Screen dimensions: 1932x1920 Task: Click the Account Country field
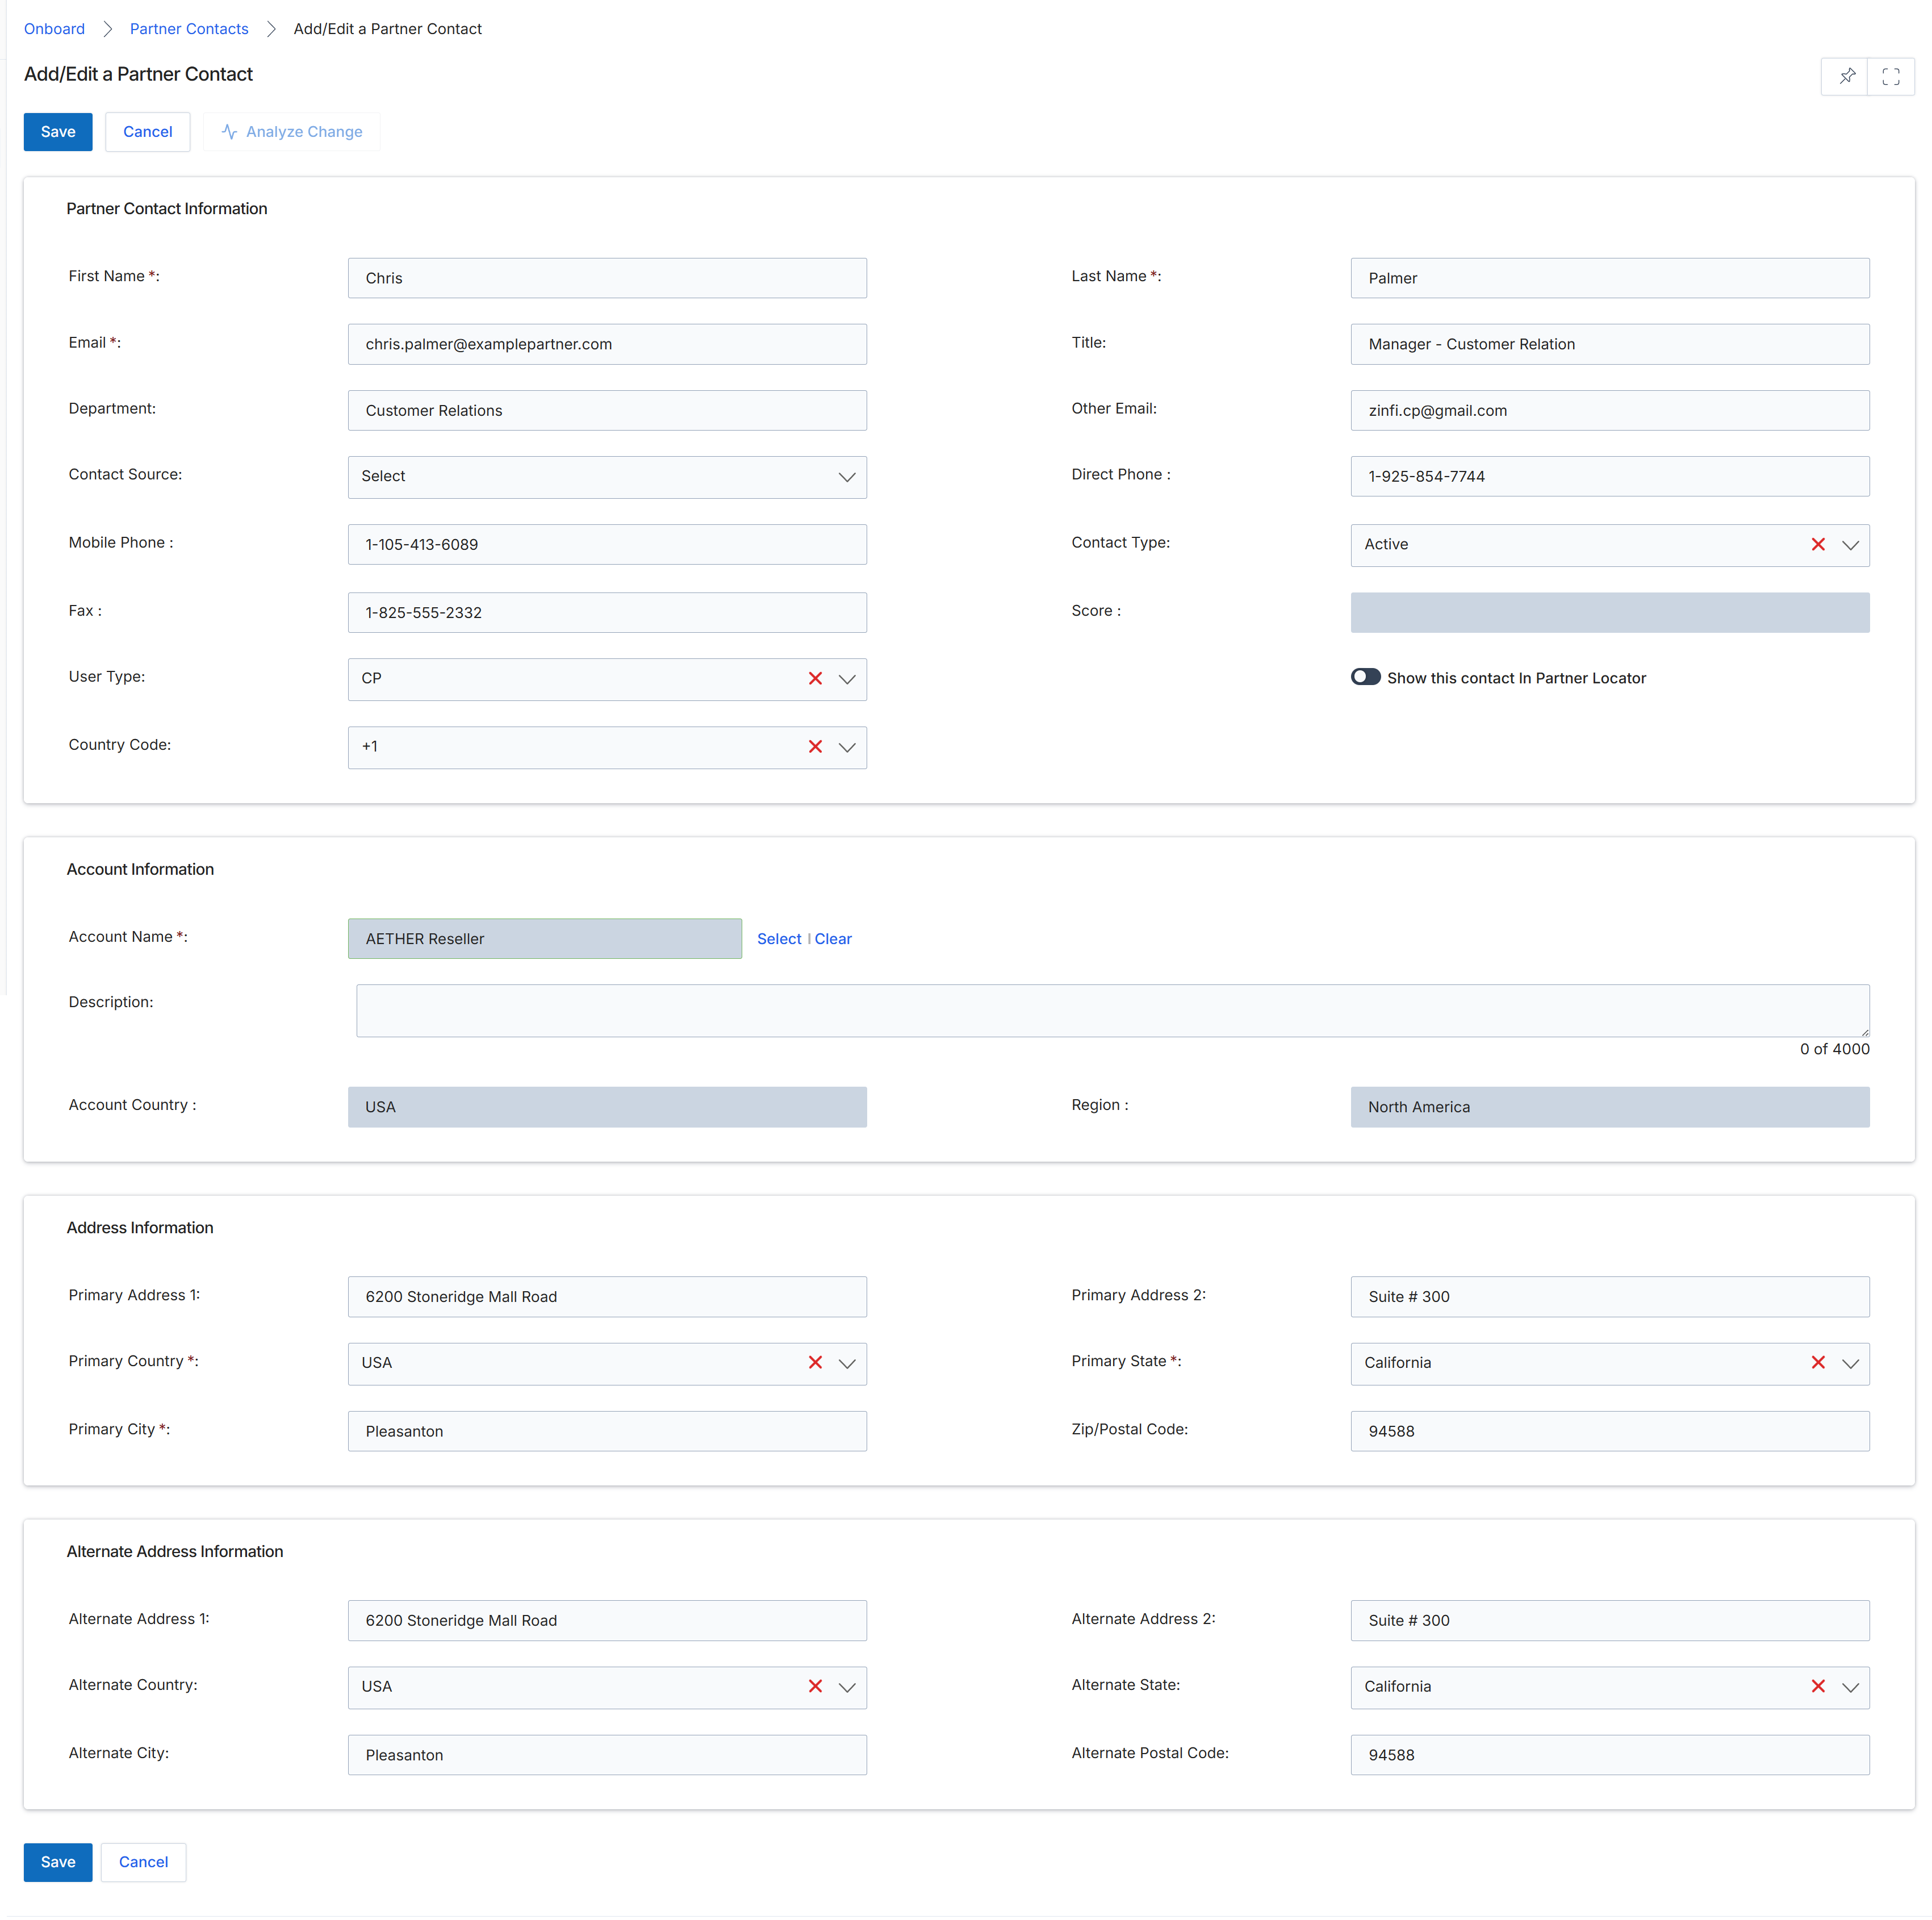pos(607,1107)
